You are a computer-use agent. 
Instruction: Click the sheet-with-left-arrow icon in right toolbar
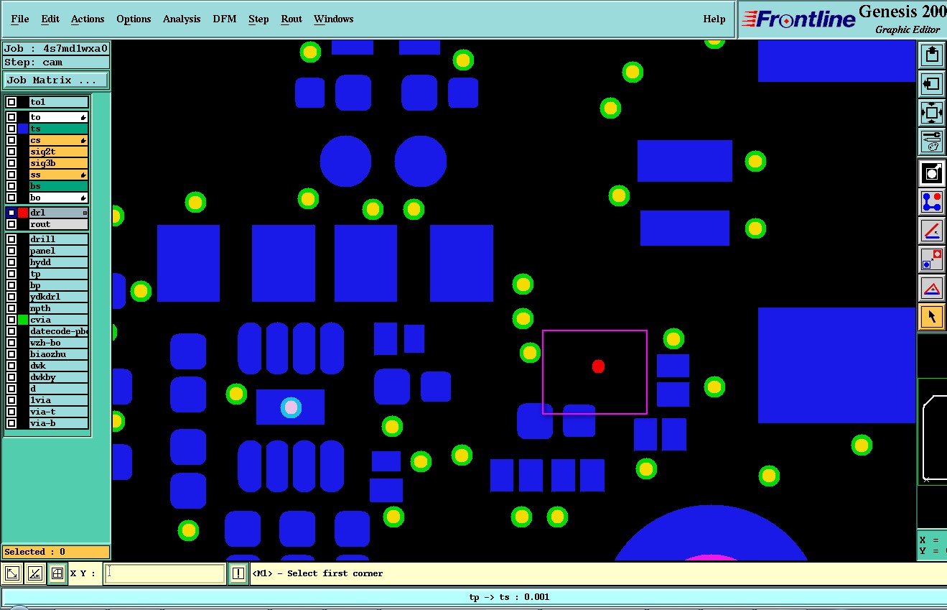pyautogui.click(x=932, y=84)
